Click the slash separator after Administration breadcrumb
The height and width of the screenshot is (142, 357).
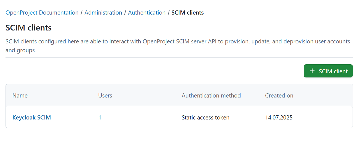[x=125, y=13]
